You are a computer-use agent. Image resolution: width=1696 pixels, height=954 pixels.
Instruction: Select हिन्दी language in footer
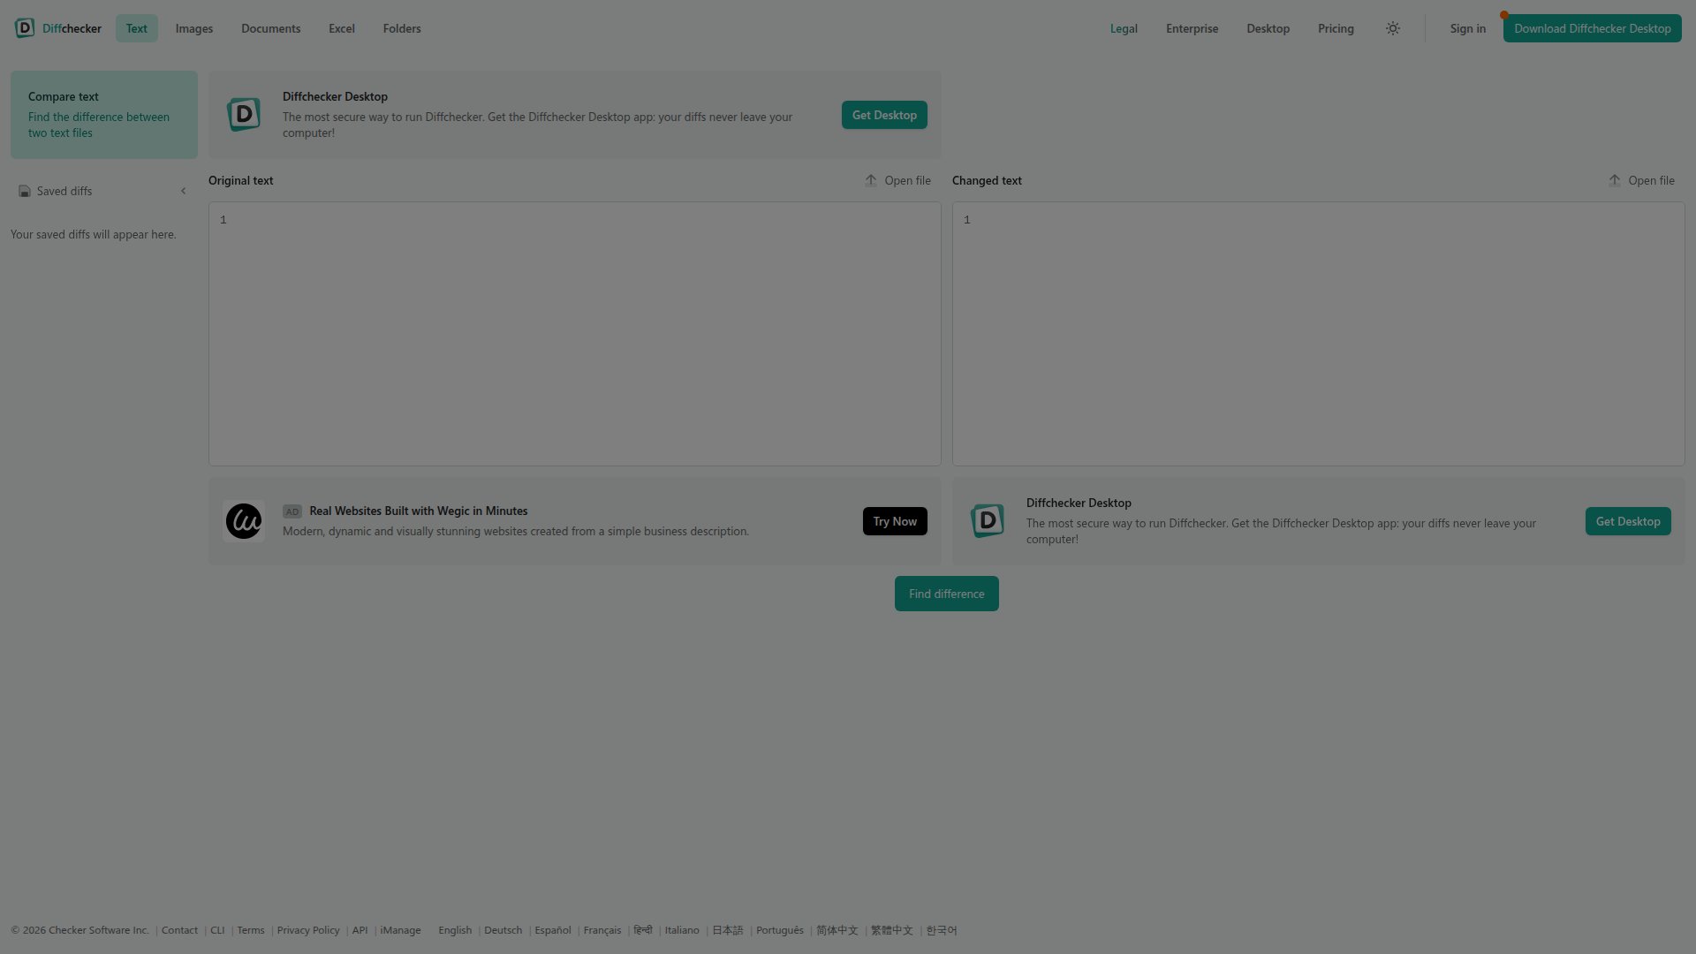pos(643,930)
